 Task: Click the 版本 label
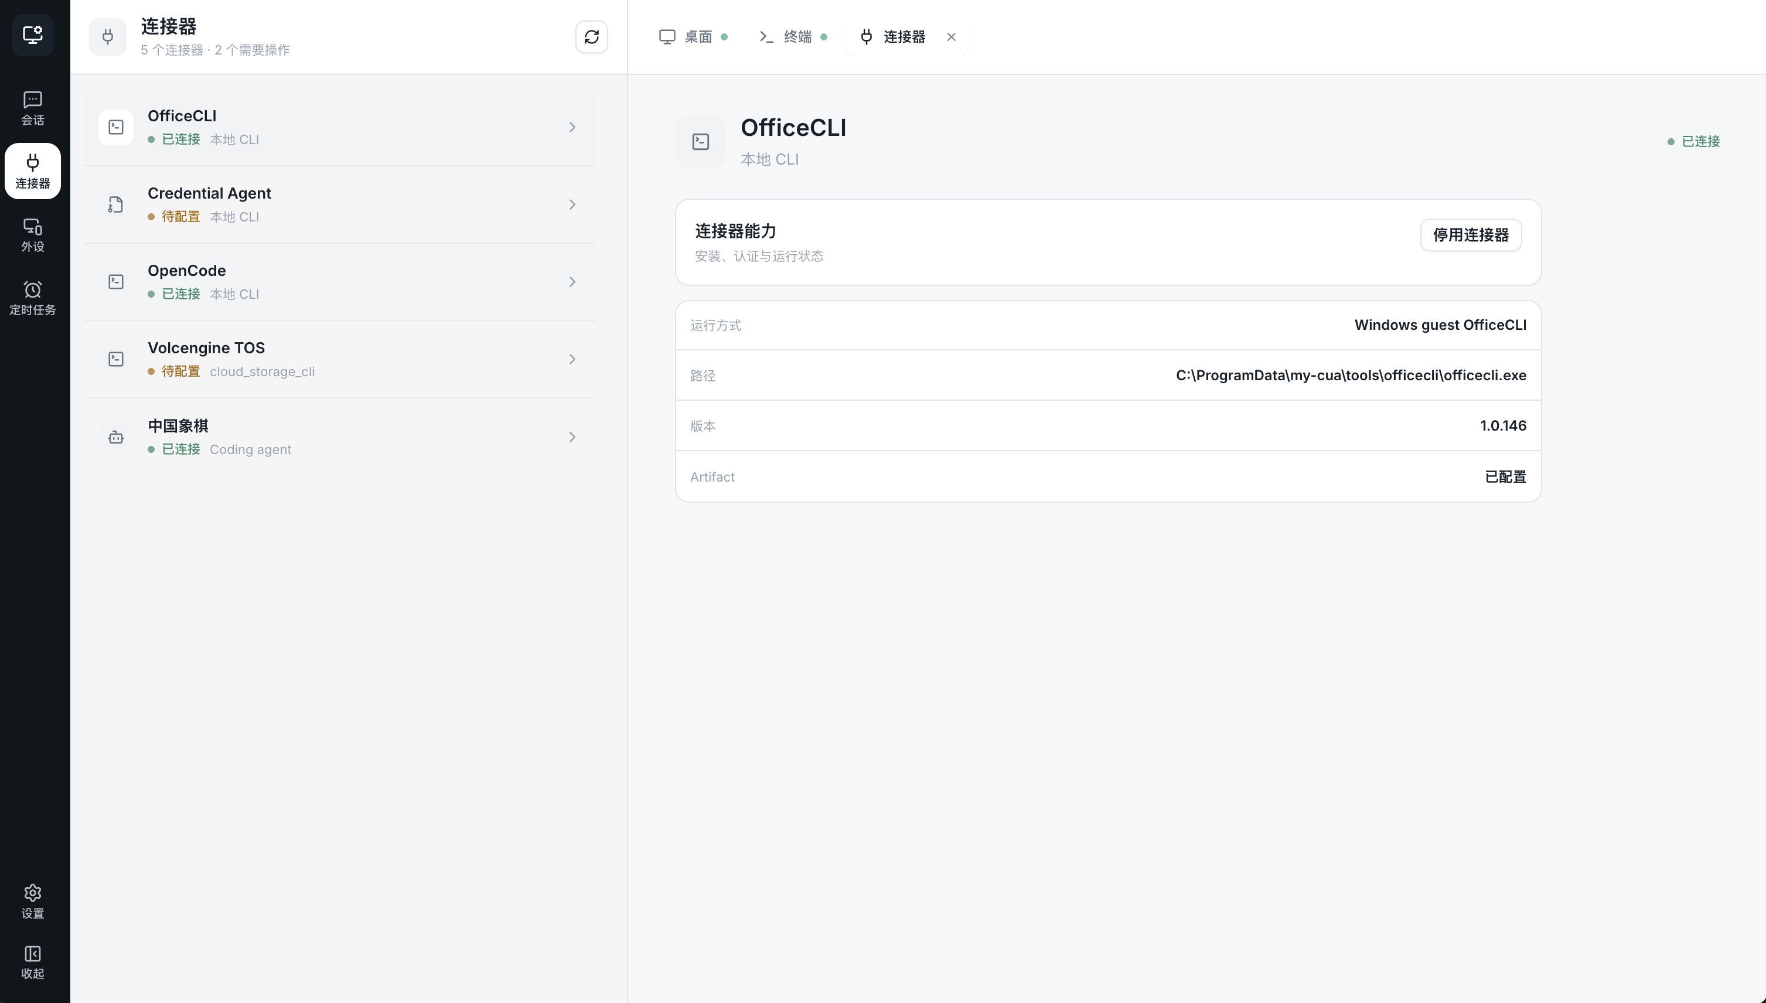pos(703,426)
